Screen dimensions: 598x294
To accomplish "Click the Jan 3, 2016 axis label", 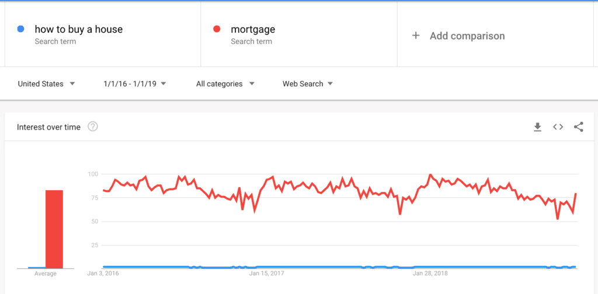I will [103, 274].
